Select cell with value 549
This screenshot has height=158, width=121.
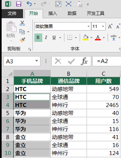click(104, 89)
